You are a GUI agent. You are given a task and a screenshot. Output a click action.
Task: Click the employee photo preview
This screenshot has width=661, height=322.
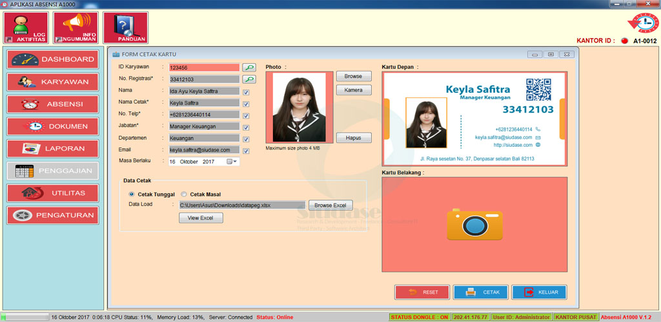coord(299,108)
